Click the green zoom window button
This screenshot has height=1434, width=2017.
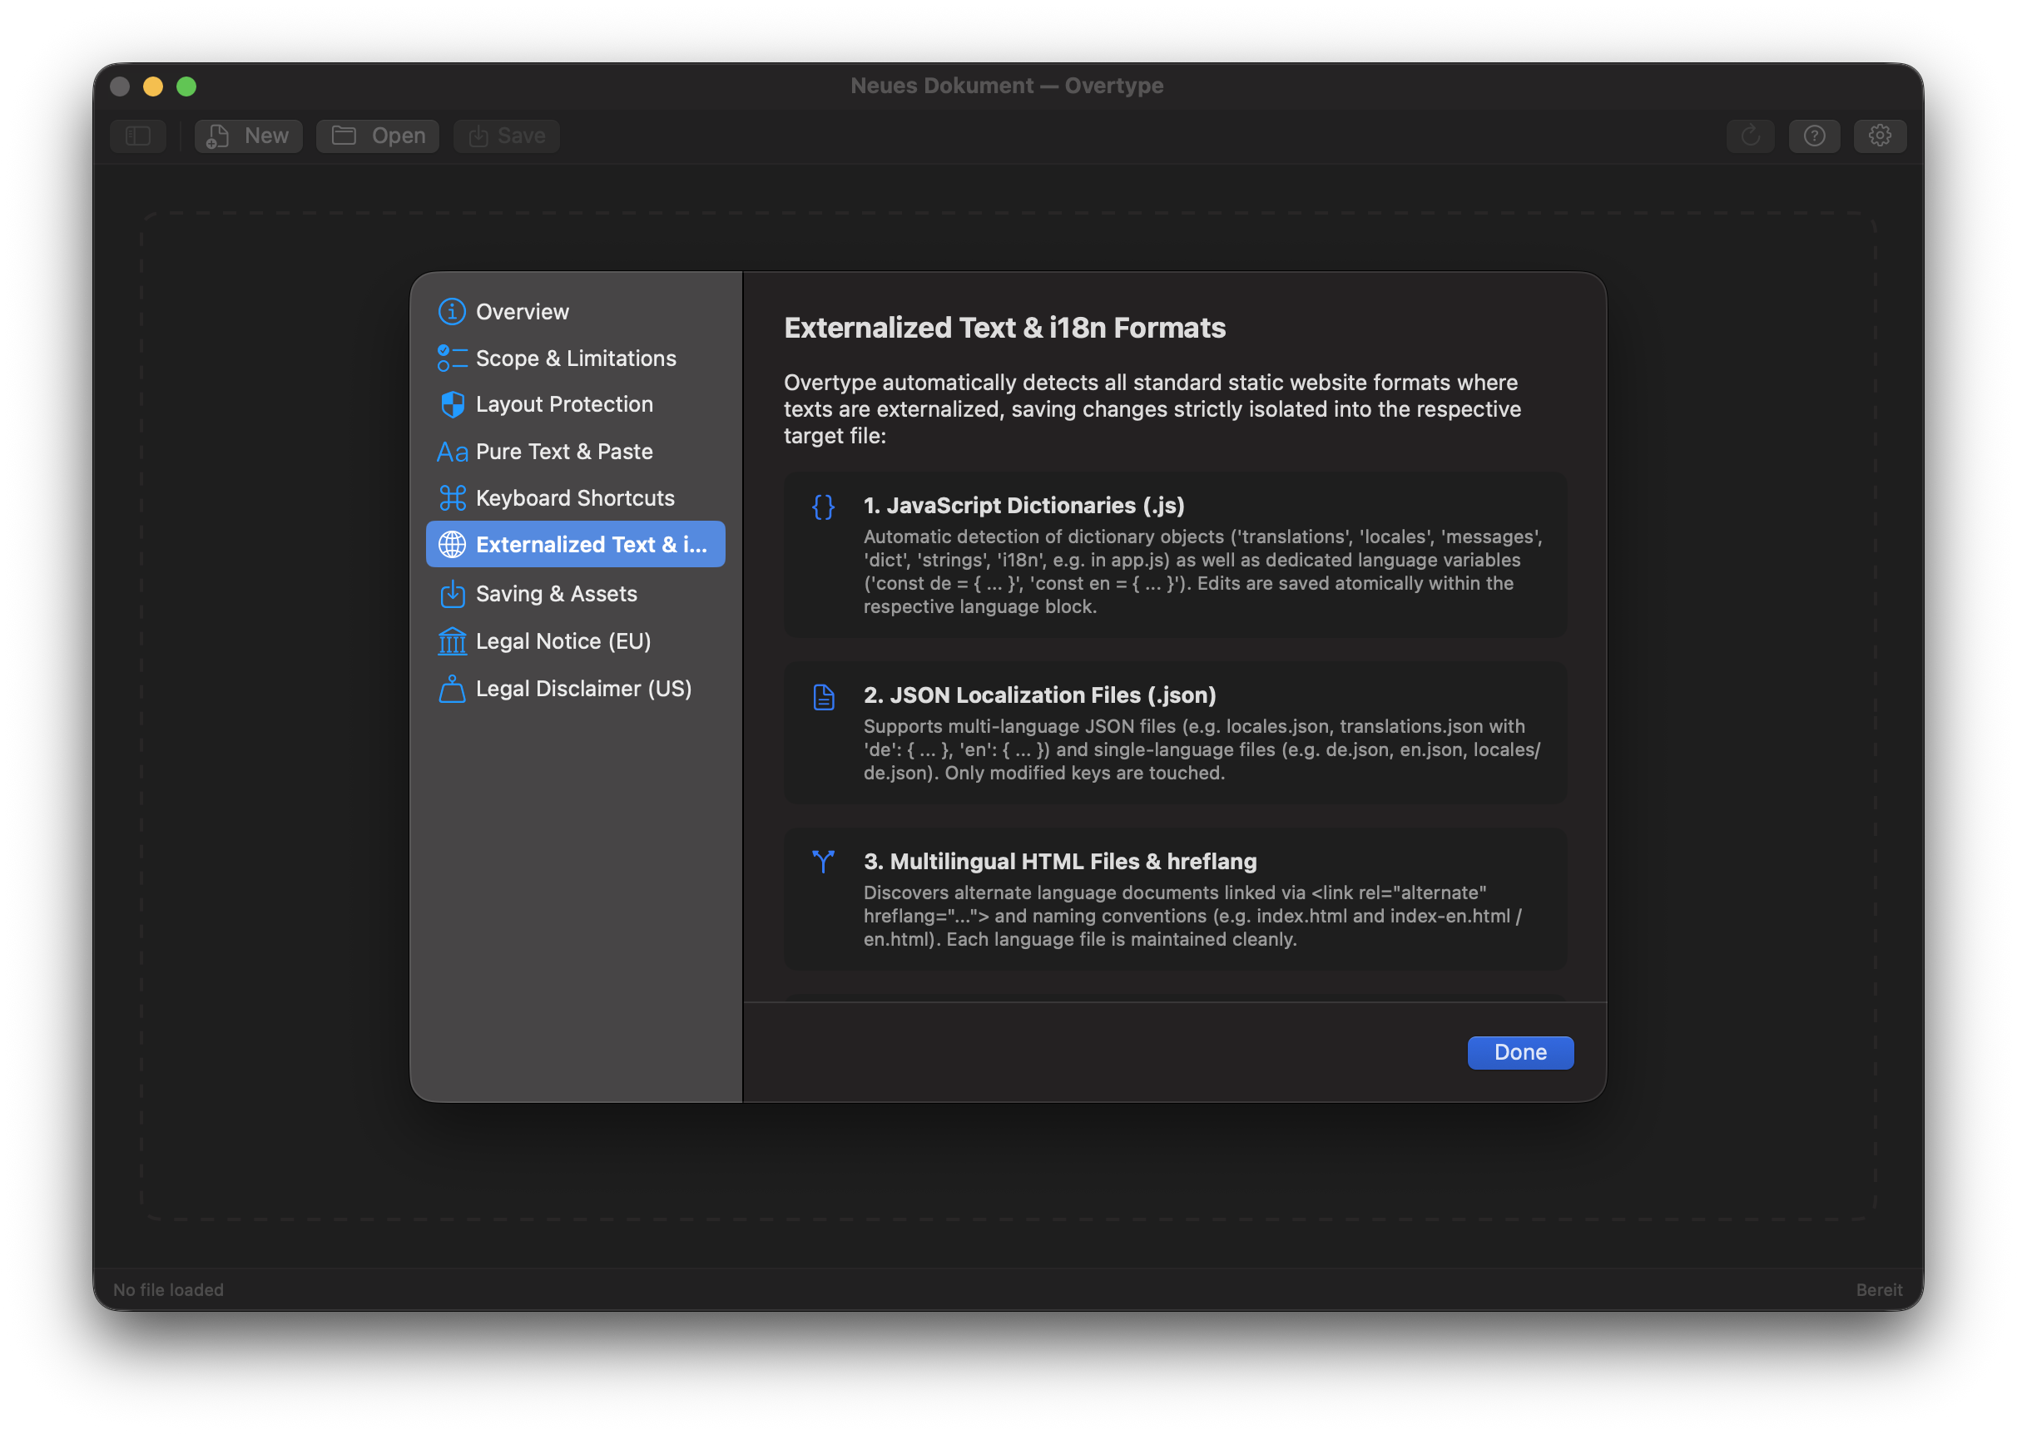click(x=186, y=87)
